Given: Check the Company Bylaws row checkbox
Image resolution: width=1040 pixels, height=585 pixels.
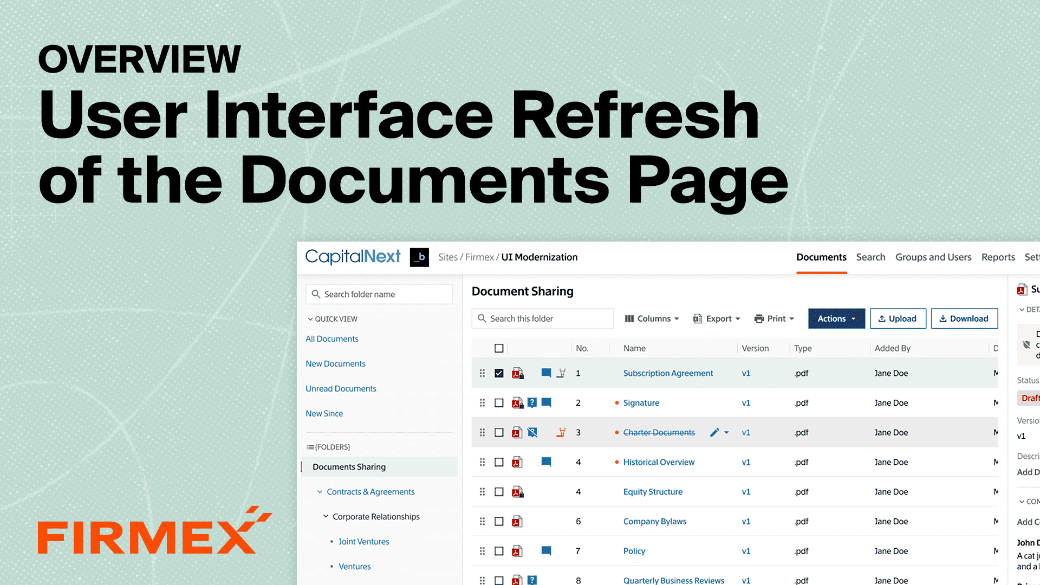Looking at the screenshot, I should click(x=499, y=522).
